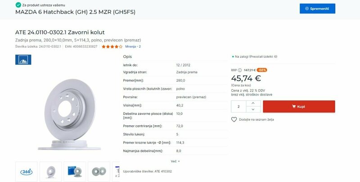Increase quantity with the up arrow
360x182 pixels.
click(x=253, y=104)
